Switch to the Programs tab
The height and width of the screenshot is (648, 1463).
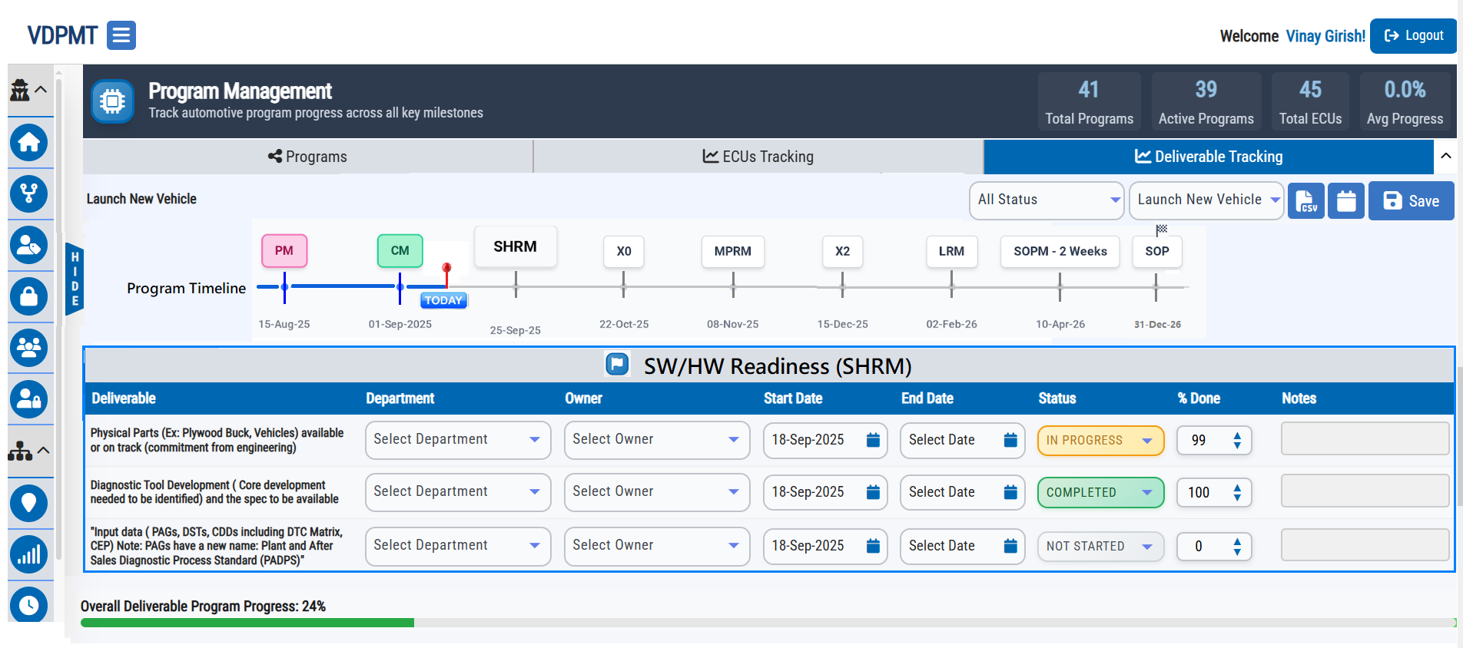307,157
